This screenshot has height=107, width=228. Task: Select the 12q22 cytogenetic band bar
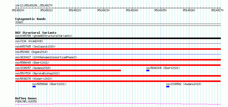[x=118, y=25]
